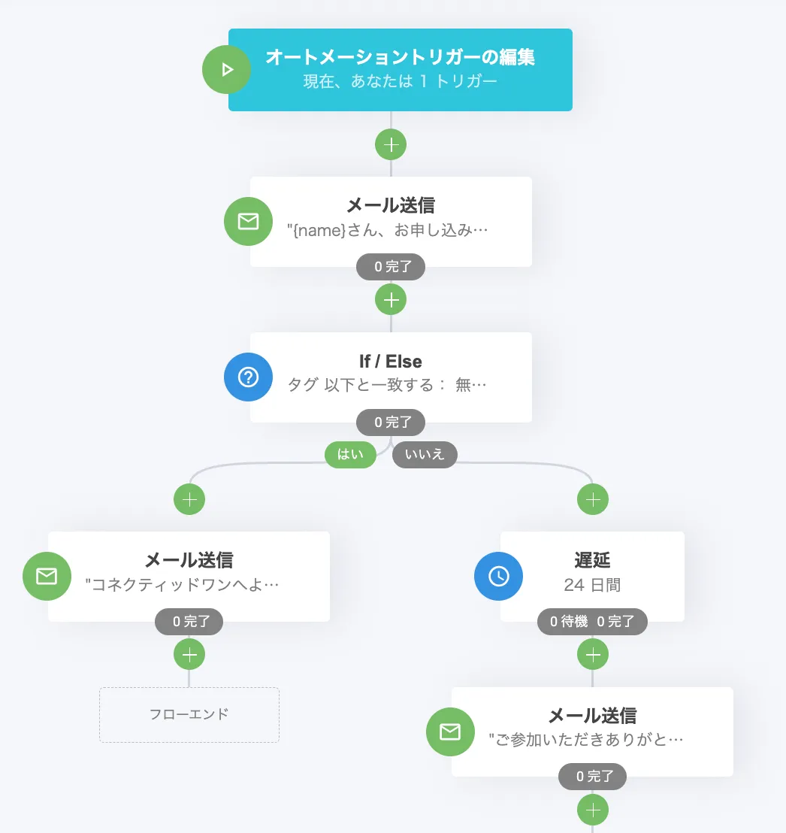Add a step at top of はい branch
Image resolution: width=786 pixels, height=833 pixels.
click(189, 498)
